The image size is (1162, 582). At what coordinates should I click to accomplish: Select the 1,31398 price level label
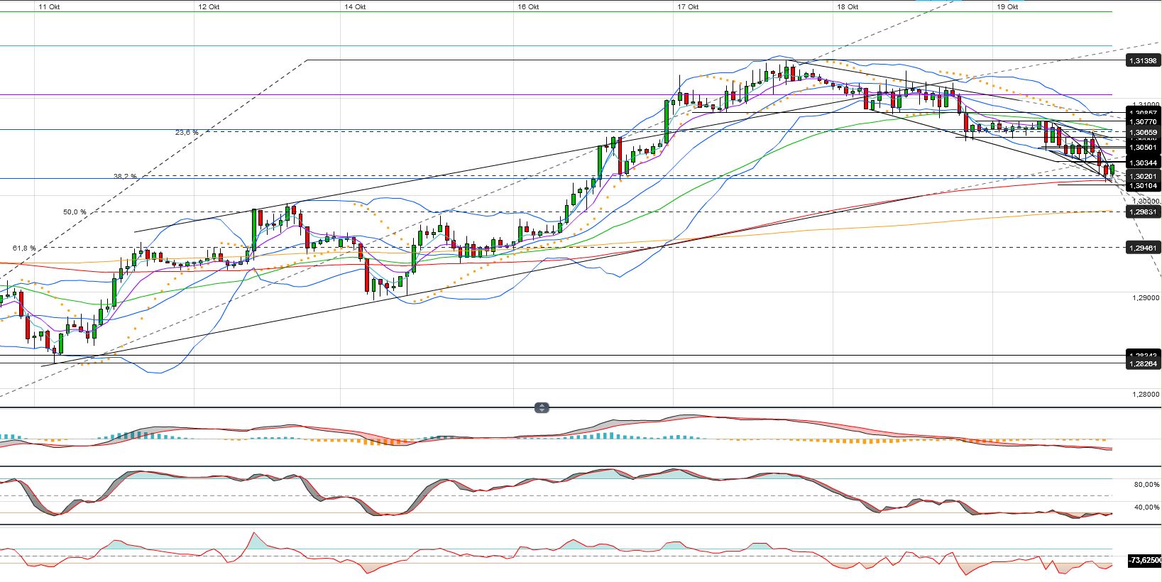click(1143, 61)
